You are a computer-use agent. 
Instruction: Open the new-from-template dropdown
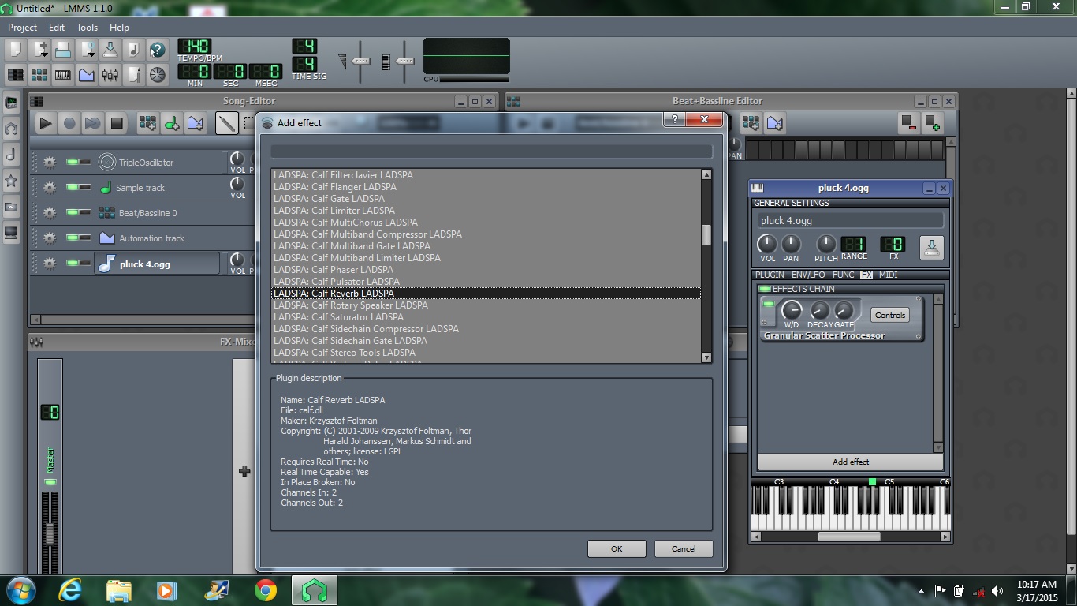tap(39, 50)
